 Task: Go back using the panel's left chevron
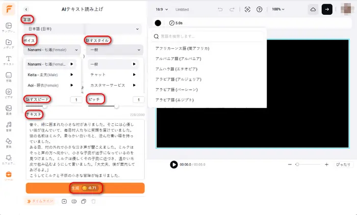(26, 9)
